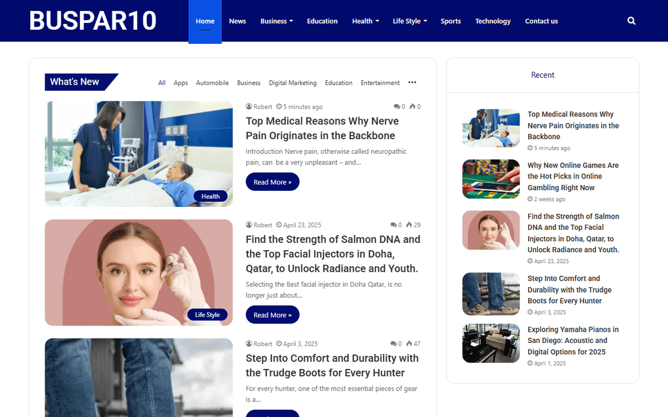The width and height of the screenshot is (668, 417).
Task: Click 'For every hunter' excerpt text
Action: click(332, 394)
